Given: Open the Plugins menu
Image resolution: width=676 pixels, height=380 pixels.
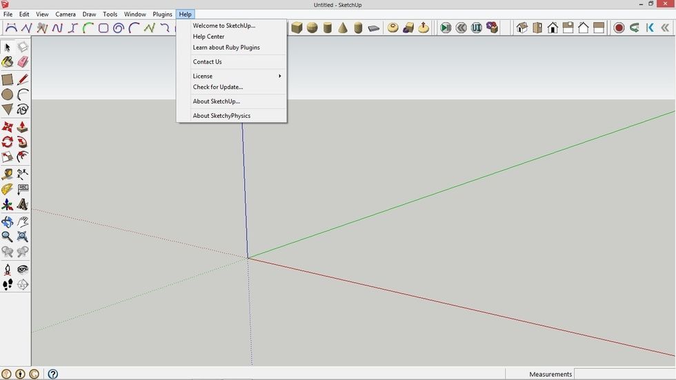Looking at the screenshot, I should [162, 14].
